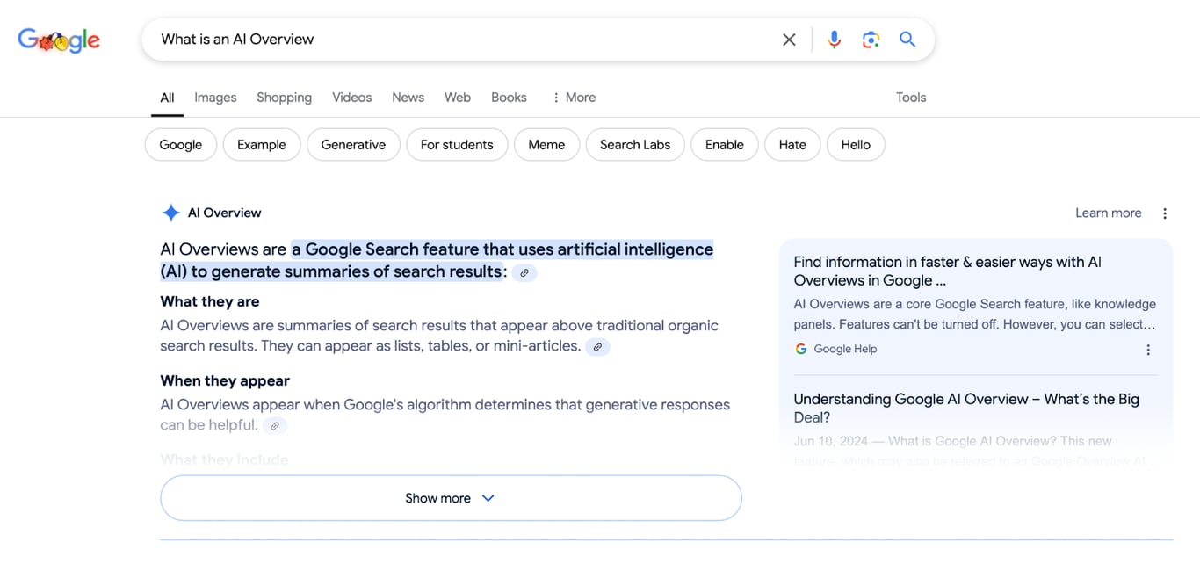
Task: Click into the search query input field
Action: click(457, 40)
